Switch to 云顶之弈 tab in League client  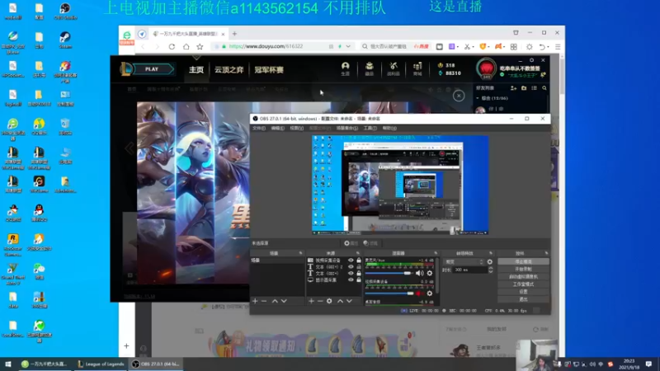point(229,70)
